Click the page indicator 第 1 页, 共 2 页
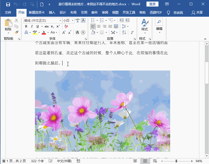209x164 pixels. tap(14, 161)
